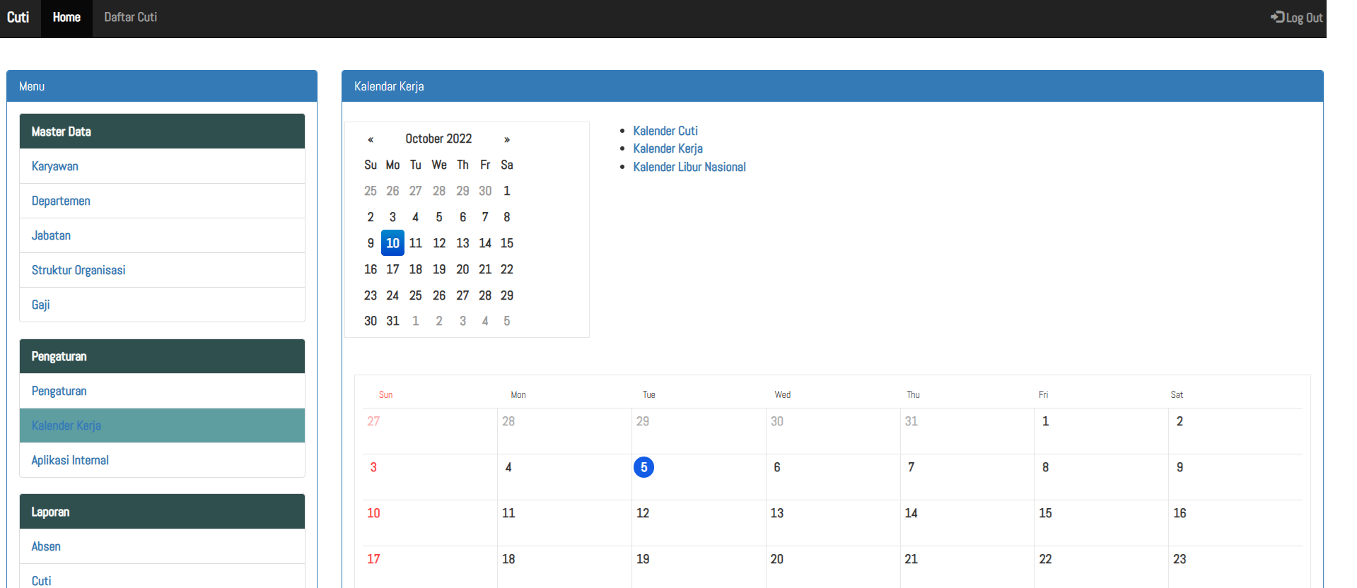Open Struktur Organisasi menu item
The width and height of the screenshot is (1357, 588).
78,270
